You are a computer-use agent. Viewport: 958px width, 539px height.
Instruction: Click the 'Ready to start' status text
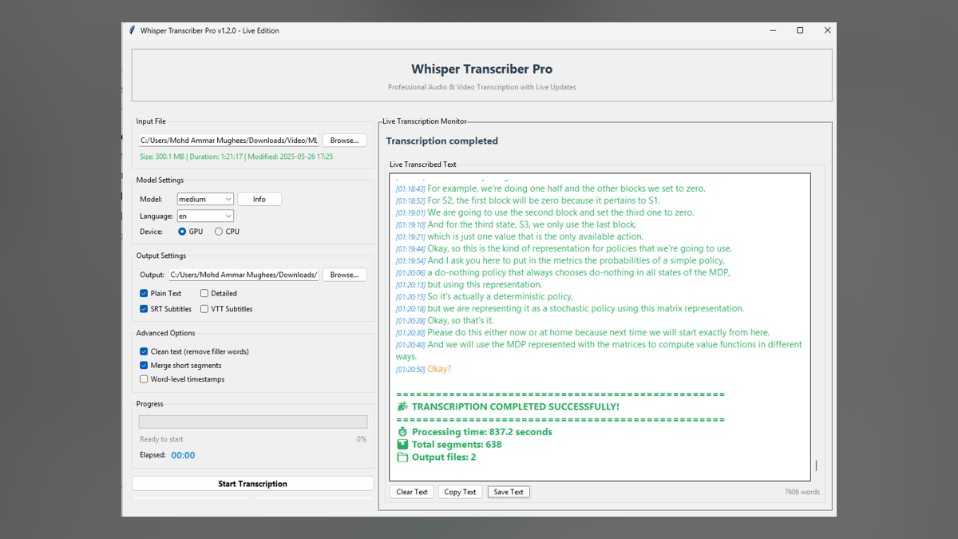tap(161, 439)
